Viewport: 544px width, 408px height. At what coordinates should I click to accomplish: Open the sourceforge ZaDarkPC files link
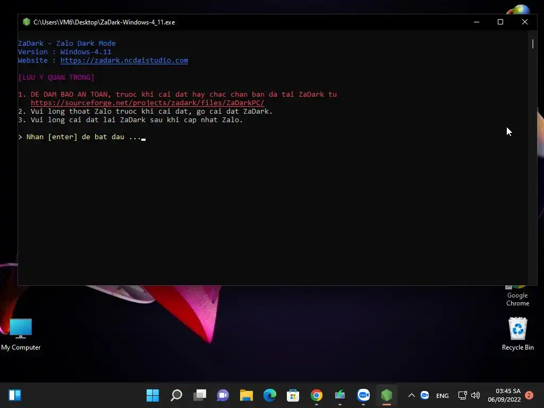pos(148,103)
